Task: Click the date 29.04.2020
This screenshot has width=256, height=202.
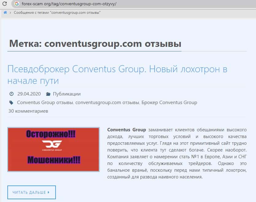Action: click(29, 94)
